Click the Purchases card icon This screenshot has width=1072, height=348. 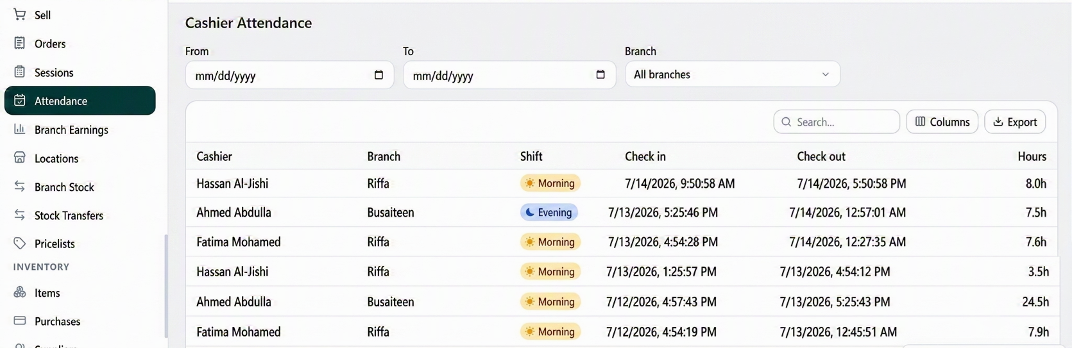(x=20, y=320)
